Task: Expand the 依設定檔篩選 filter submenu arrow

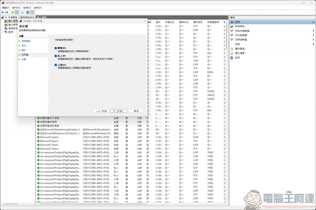Action: tap(313, 31)
